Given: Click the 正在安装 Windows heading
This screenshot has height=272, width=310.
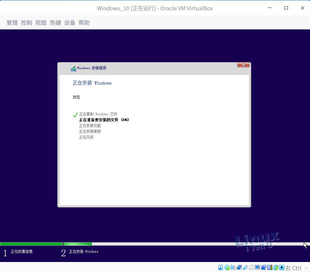Looking at the screenshot, I should click(x=92, y=83).
